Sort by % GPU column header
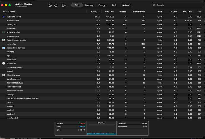The width and height of the screenshot is (205, 139). (174, 12)
